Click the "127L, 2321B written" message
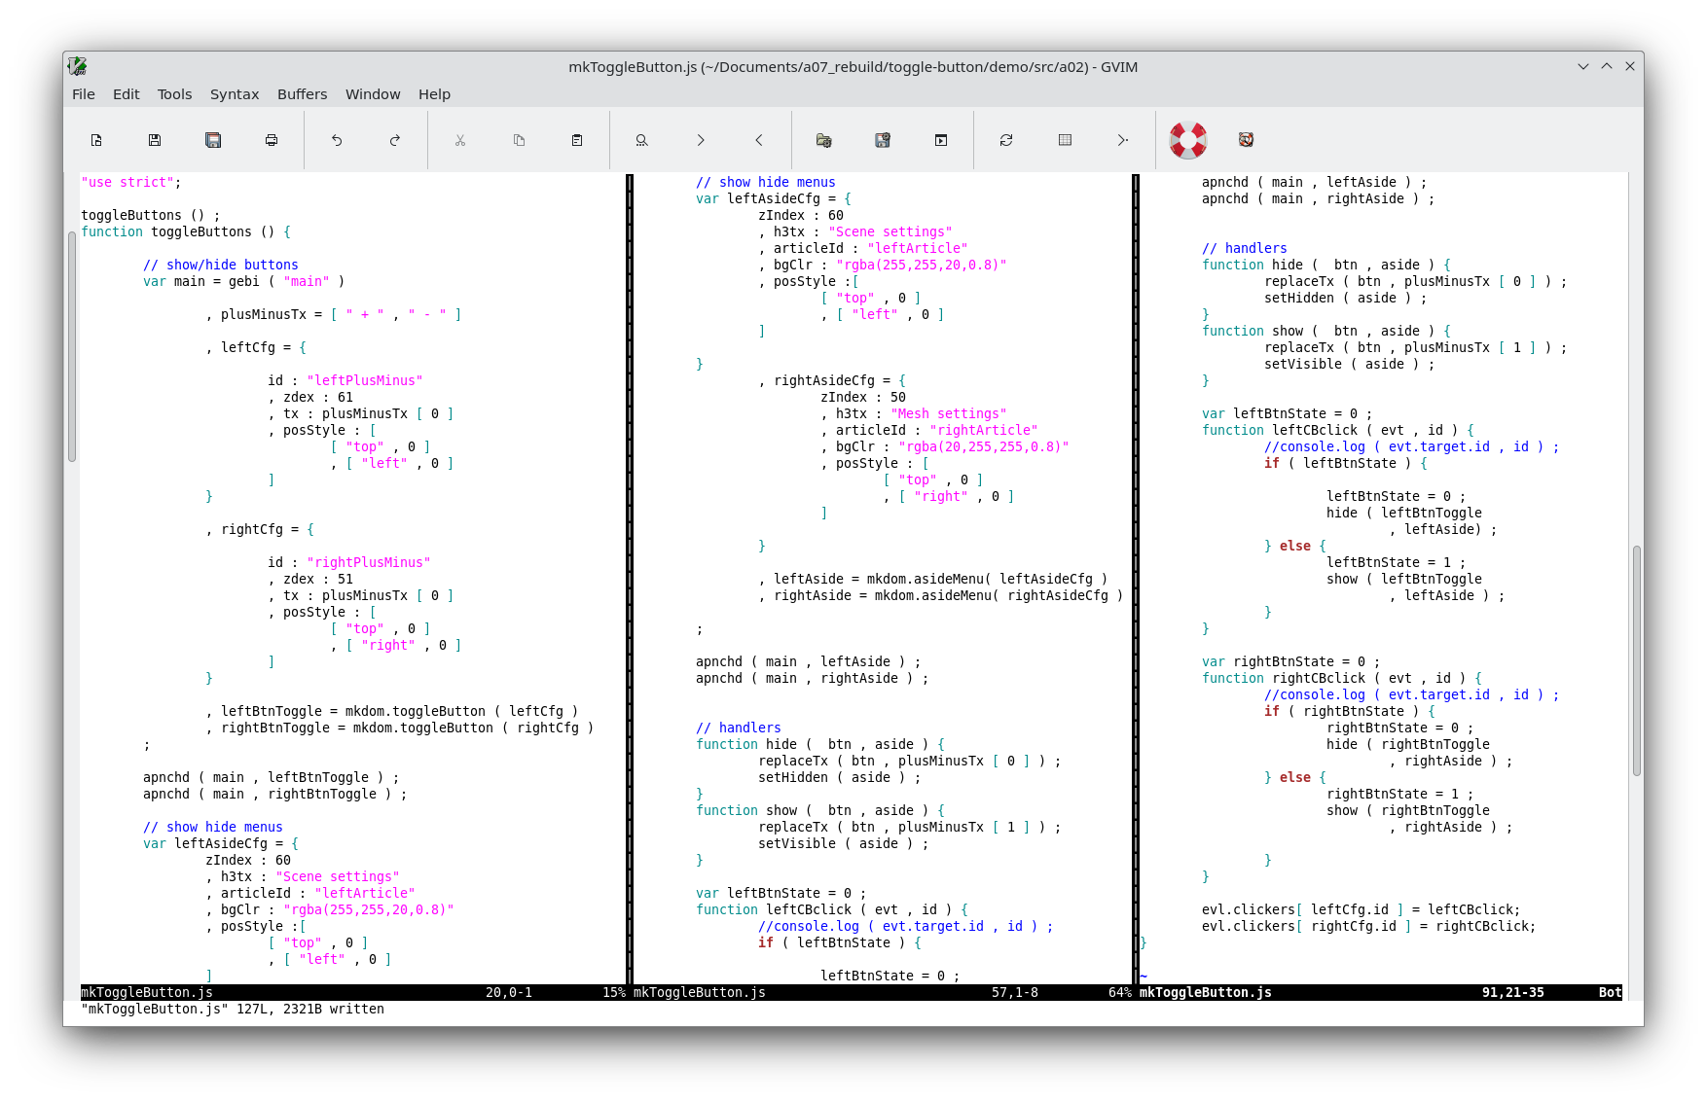The height and width of the screenshot is (1101, 1707). click(x=310, y=1009)
